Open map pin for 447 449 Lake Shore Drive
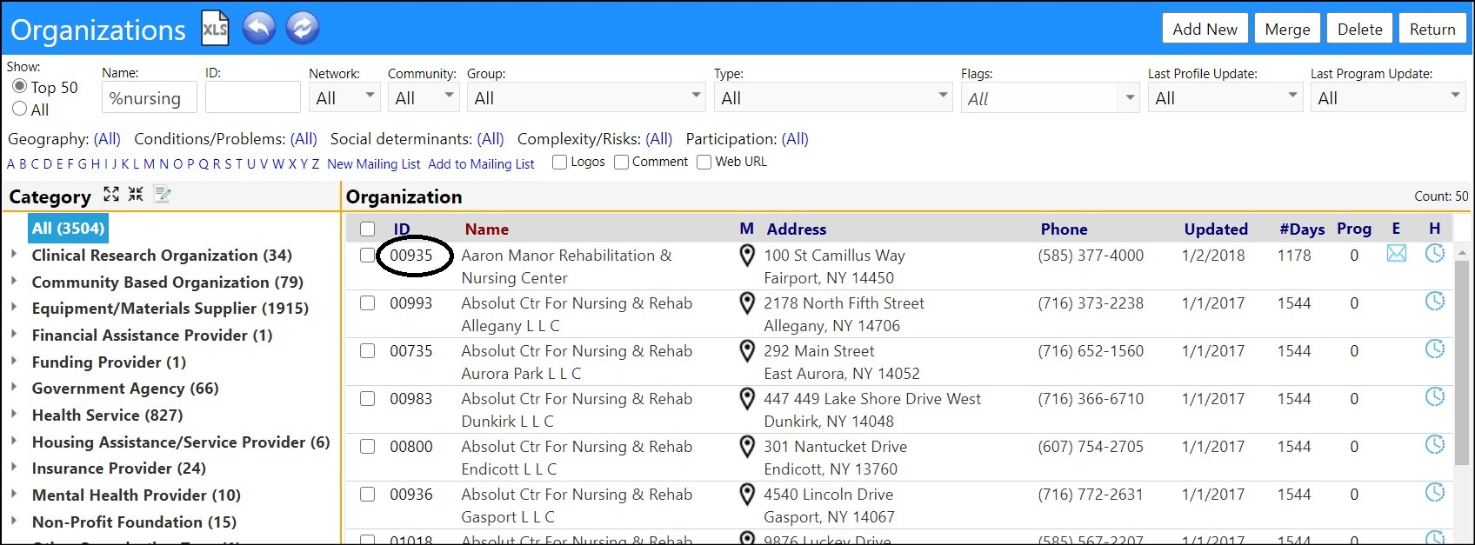1475x545 pixels. point(746,399)
